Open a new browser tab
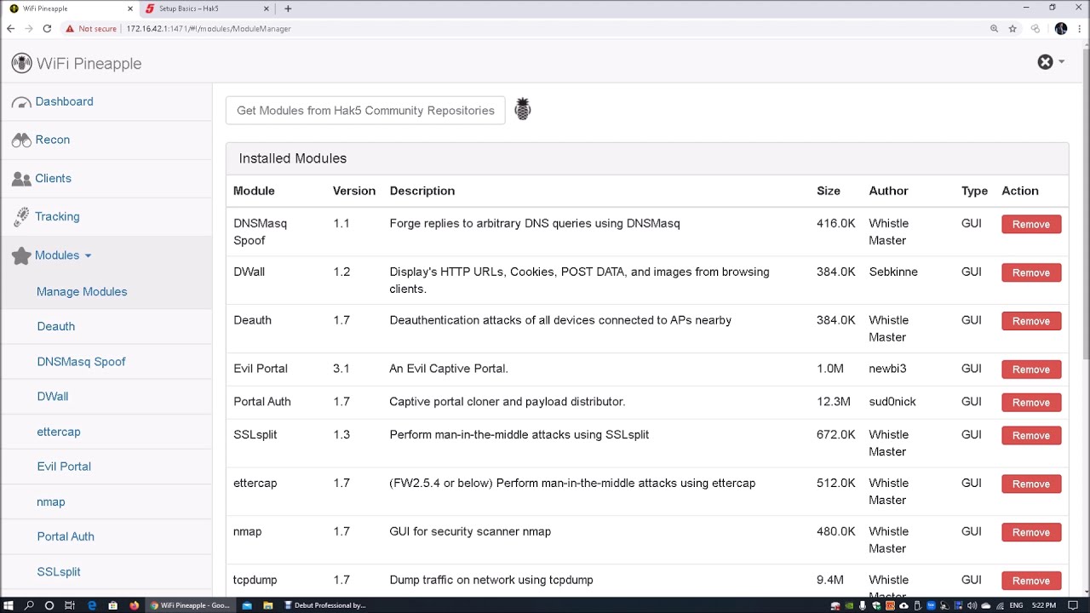 click(288, 9)
